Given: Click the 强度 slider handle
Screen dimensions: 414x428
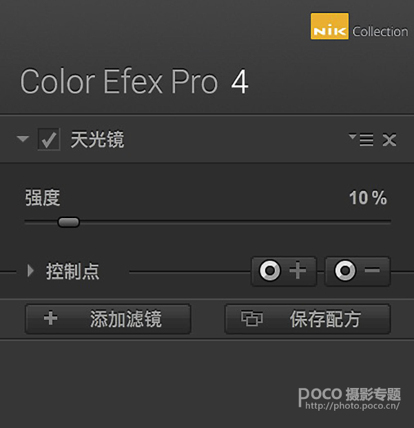Looking at the screenshot, I should [x=68, y=222].
